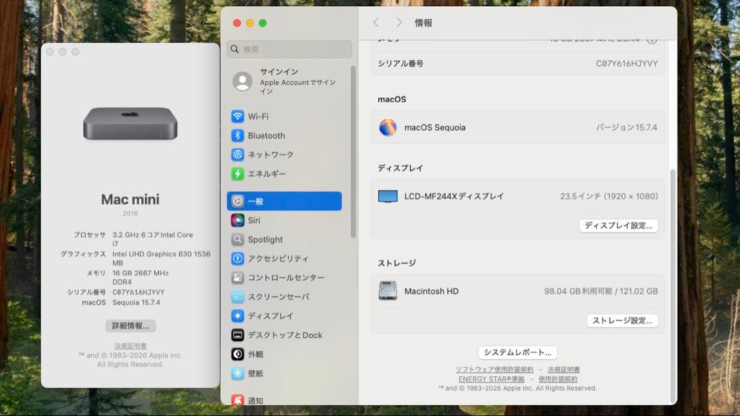
Task: Click バージョン15.7.4 text
Action: [x=626, y=127]
